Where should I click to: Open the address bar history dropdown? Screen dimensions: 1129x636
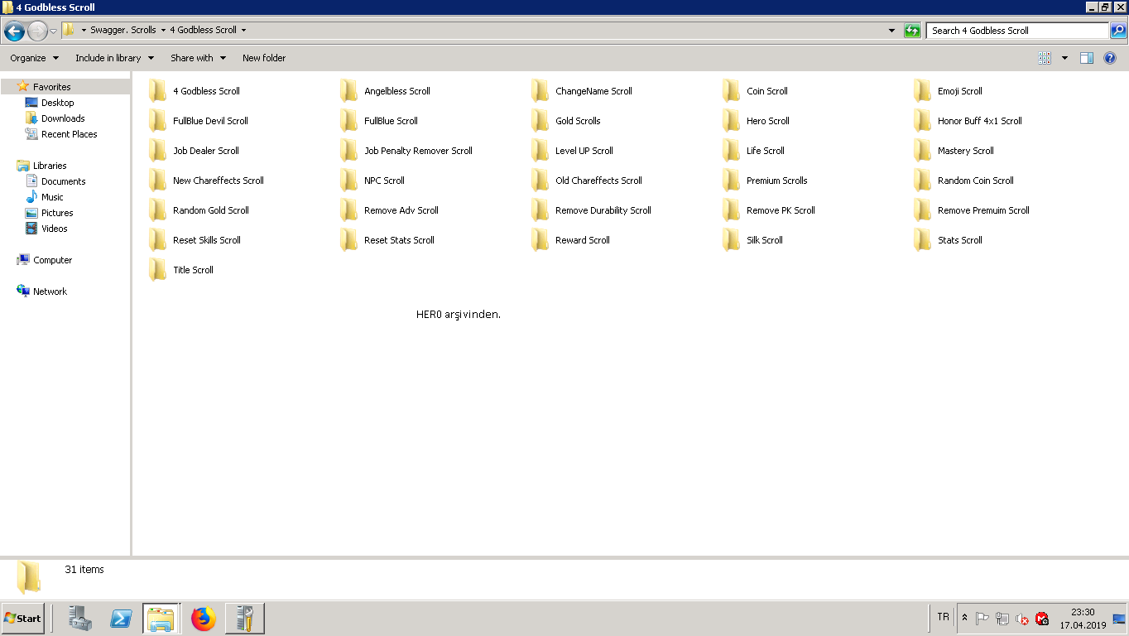891,31
